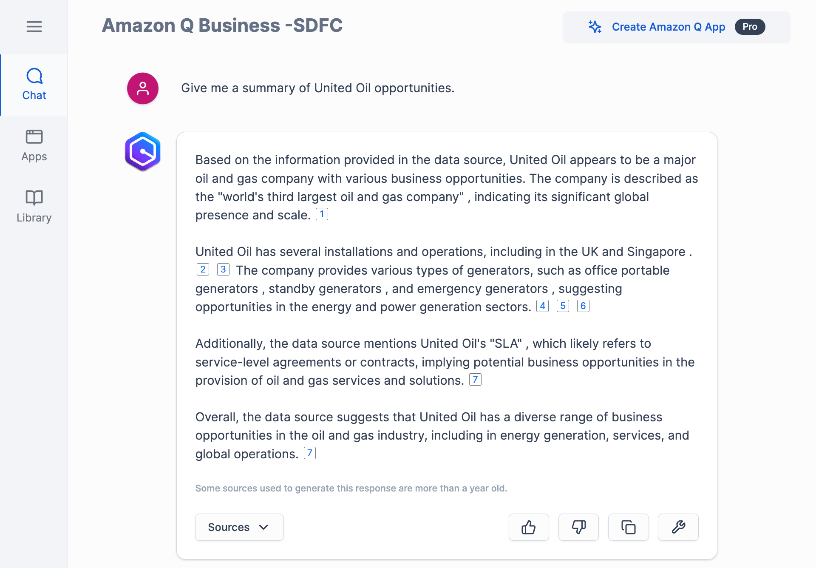Viewport: 816px width, 568px height.
Task: Expand the Sources dropdown
Action: click(x=239, y=527)
